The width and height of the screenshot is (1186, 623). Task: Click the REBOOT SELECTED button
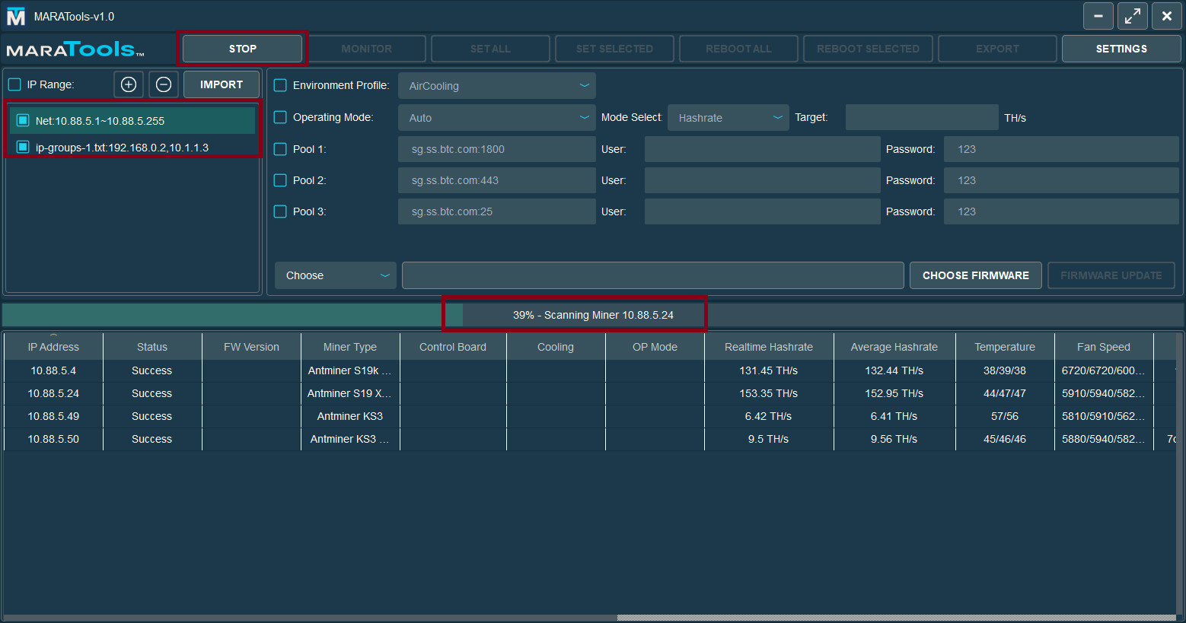pos(868,49)
